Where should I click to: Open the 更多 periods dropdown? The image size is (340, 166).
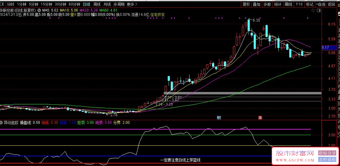coord(132,4)
